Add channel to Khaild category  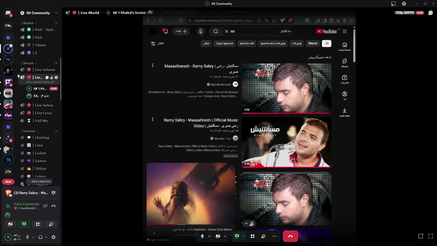56,23
